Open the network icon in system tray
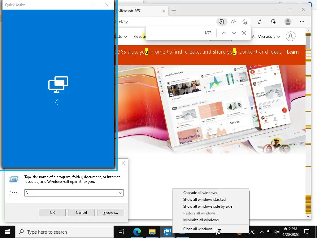The width and height of the screenshot is (317, 238). coord(270,232)
